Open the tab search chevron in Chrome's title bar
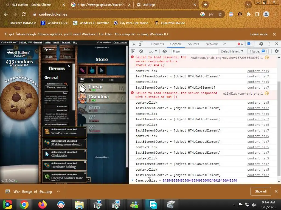Viewport: 281px width, 210px height. coord(248,5)
